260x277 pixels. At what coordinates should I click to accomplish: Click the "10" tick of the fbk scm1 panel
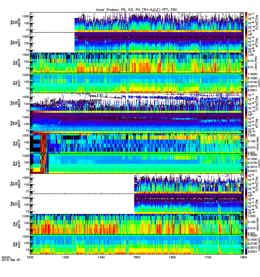[27, 250]
